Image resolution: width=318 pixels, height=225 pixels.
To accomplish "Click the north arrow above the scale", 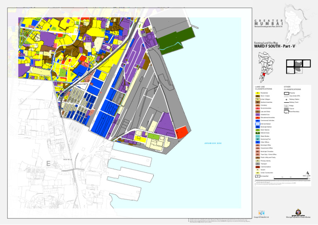I will tap(308, 173).
